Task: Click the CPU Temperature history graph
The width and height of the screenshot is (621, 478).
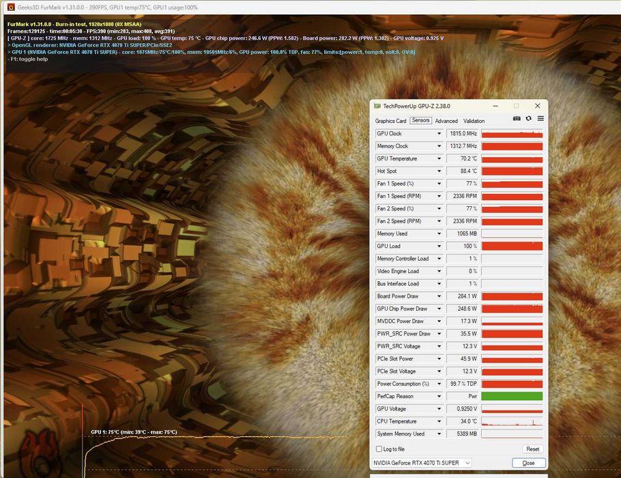Action: click(x=512, y=421)
